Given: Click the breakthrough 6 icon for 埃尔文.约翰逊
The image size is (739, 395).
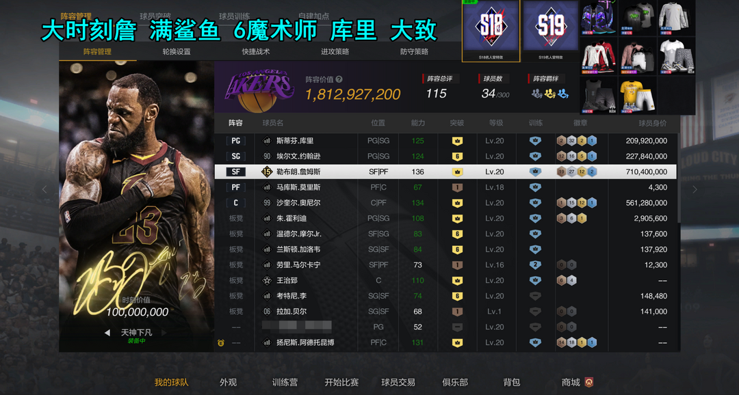Looking at the screenshot, I should tap(456, 156).
